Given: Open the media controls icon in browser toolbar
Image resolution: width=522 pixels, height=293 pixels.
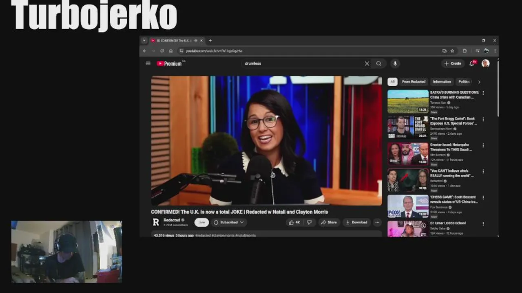Looking at the screenshot, I should (478, 51).
